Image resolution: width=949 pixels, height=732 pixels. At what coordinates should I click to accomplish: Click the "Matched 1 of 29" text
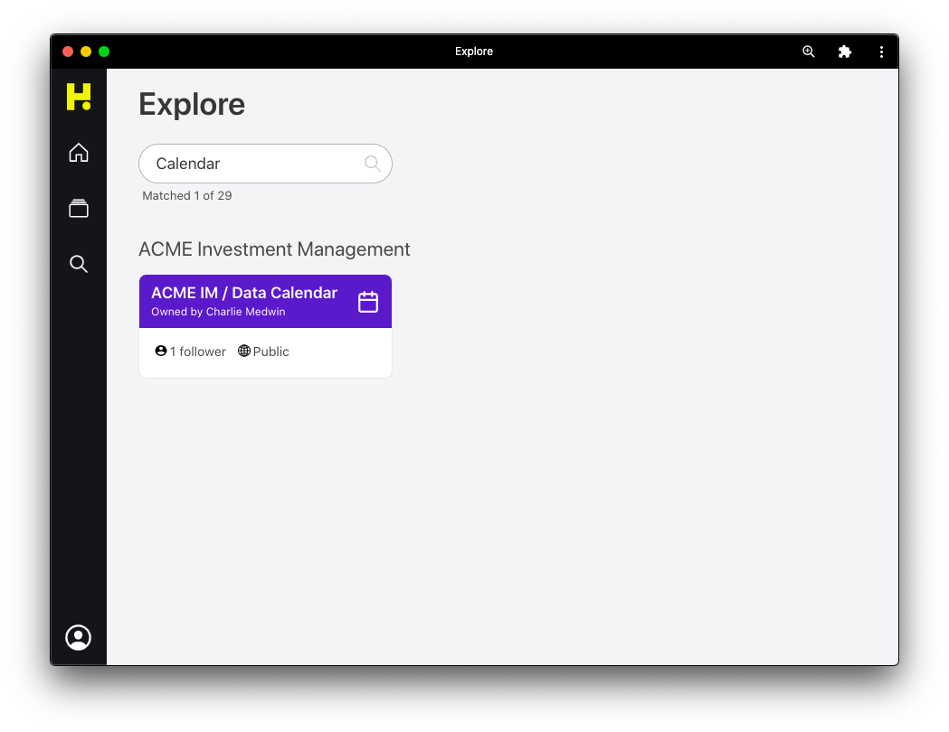187,196
